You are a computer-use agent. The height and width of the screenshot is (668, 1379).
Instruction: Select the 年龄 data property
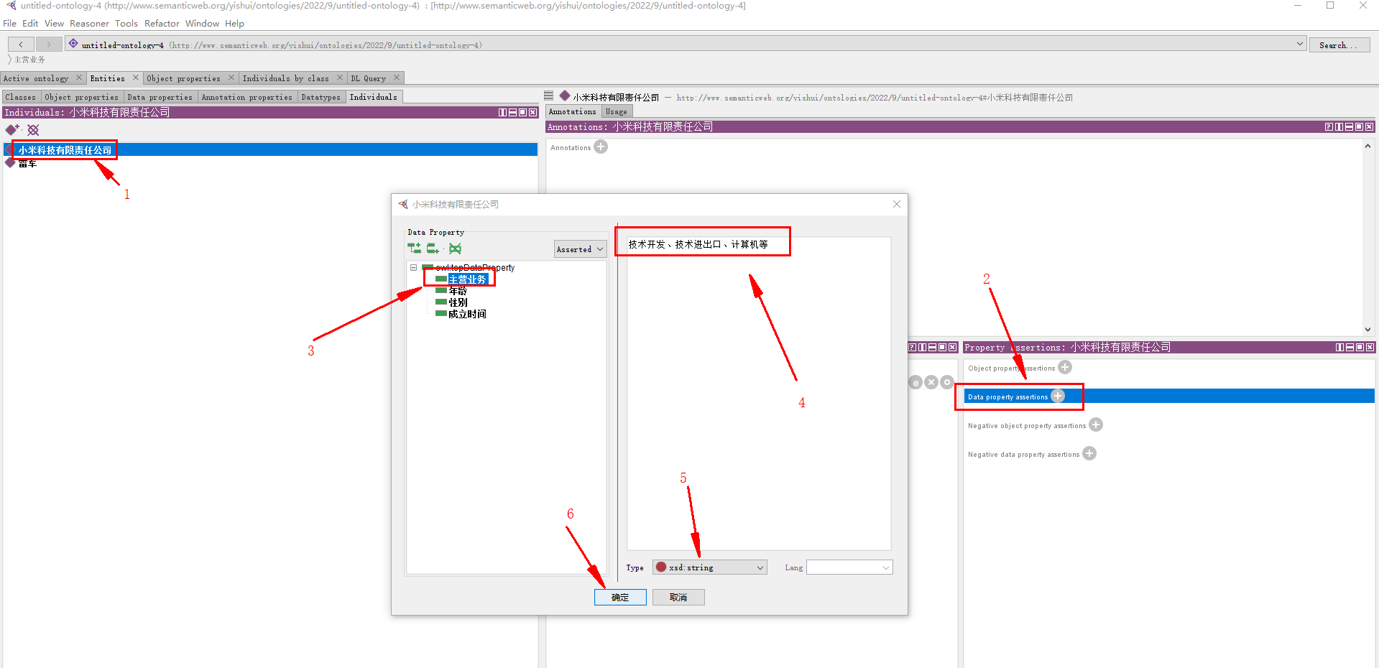coord(458,291)
